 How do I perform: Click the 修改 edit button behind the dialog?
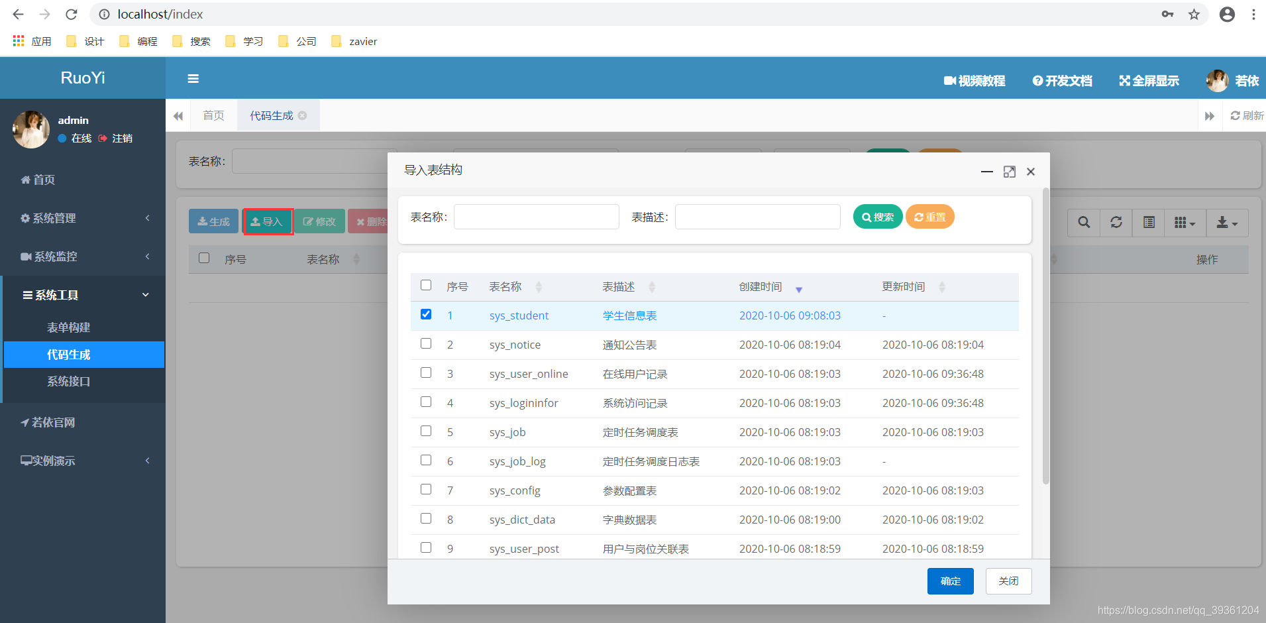pyautogui.click(x=320, y=221)
